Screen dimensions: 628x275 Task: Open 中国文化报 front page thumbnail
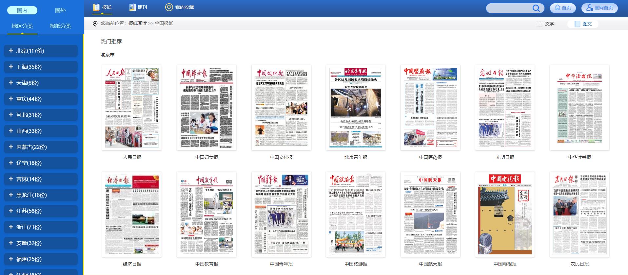281,108
